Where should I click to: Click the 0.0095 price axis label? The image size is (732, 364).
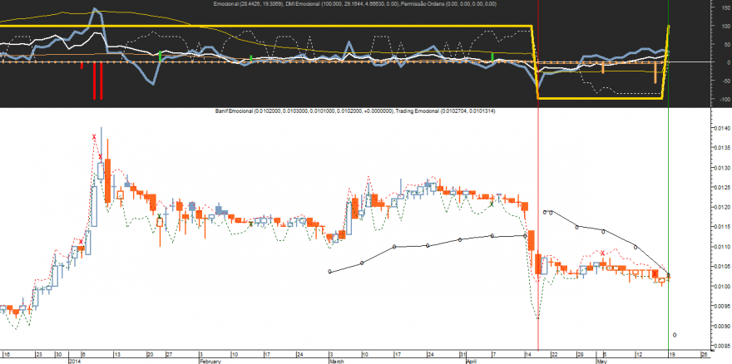tap(721, 306)
